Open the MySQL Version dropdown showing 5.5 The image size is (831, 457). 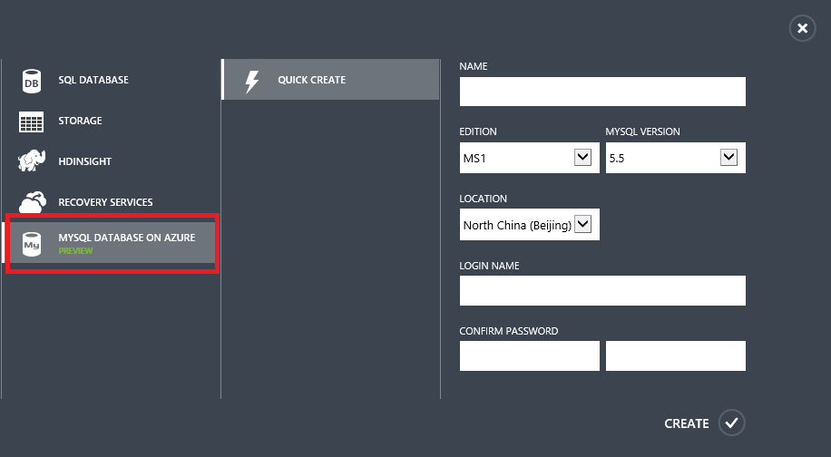pyautogui.click(x=676, y=158)
